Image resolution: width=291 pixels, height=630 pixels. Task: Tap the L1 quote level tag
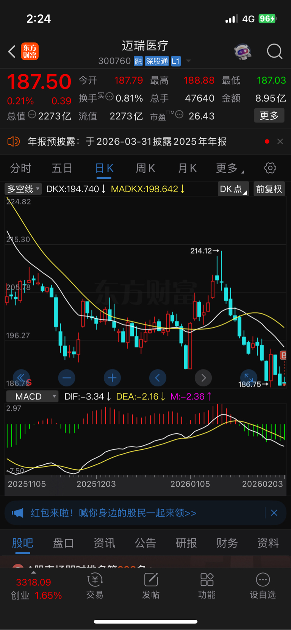pyautogui.click(x=176, y=61)
